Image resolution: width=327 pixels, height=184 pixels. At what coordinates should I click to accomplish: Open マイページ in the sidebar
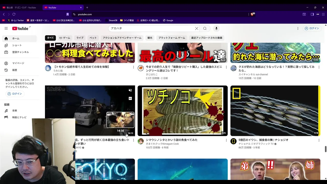(20, 63)
